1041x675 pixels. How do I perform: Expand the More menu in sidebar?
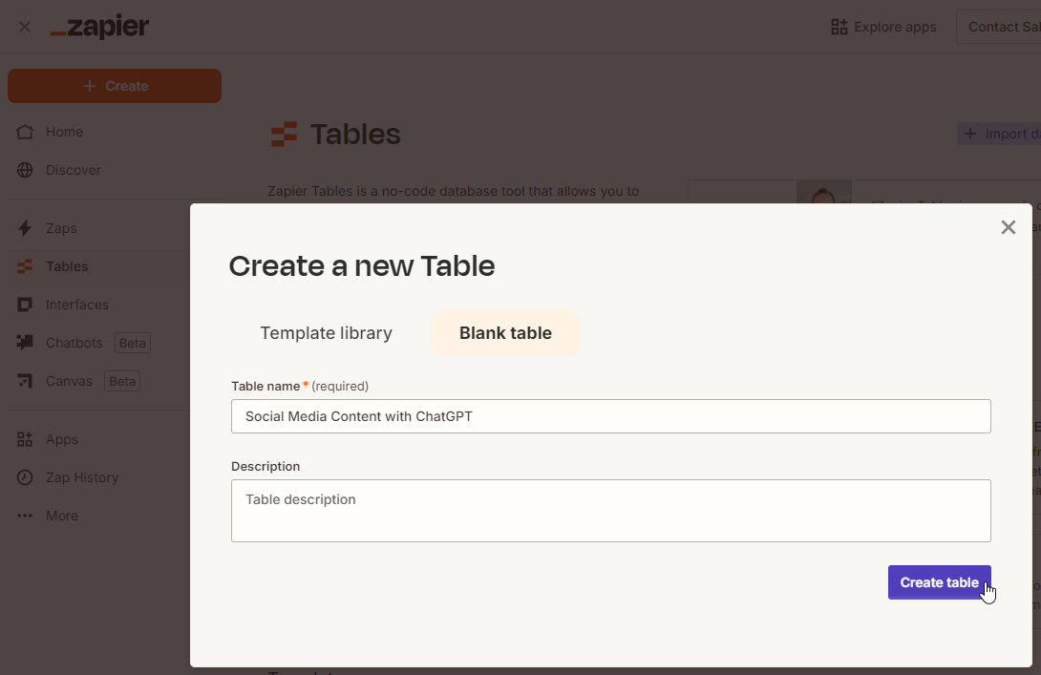click(26, 516)
